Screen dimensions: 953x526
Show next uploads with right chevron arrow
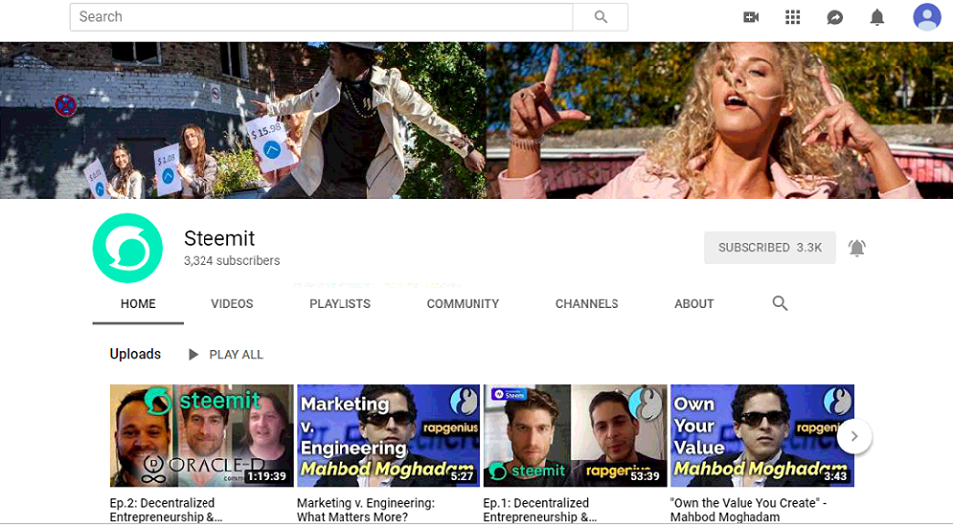point(854,436)
